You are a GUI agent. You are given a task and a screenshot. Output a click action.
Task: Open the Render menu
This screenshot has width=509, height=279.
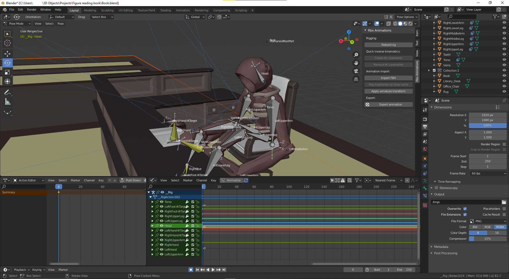pyautogui.click(x=32, y=10)
